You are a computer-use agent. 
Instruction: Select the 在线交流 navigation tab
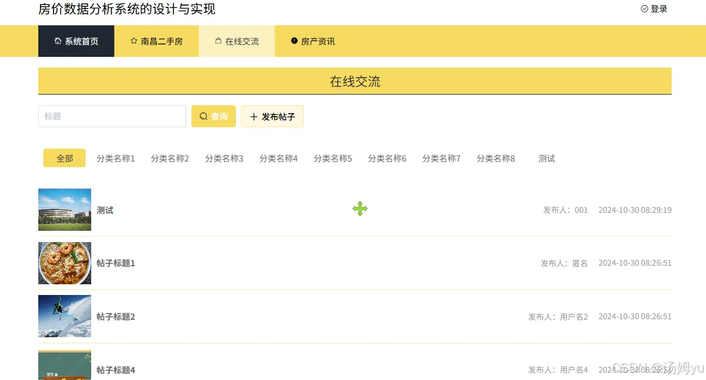236,41
